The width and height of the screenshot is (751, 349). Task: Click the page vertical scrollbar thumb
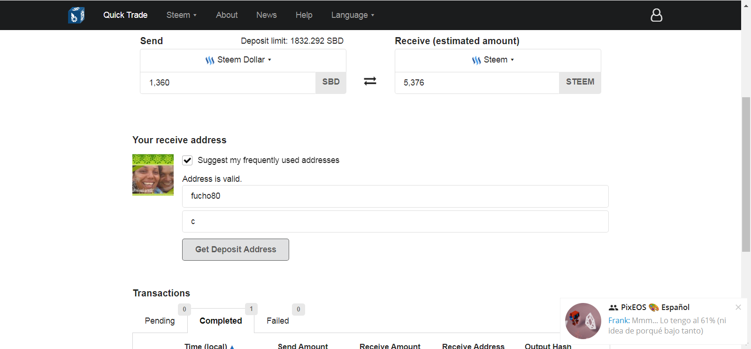(x=746, y=174)
